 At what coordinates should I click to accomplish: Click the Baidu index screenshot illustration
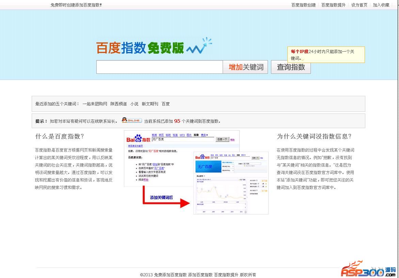[x=196, y=172]
